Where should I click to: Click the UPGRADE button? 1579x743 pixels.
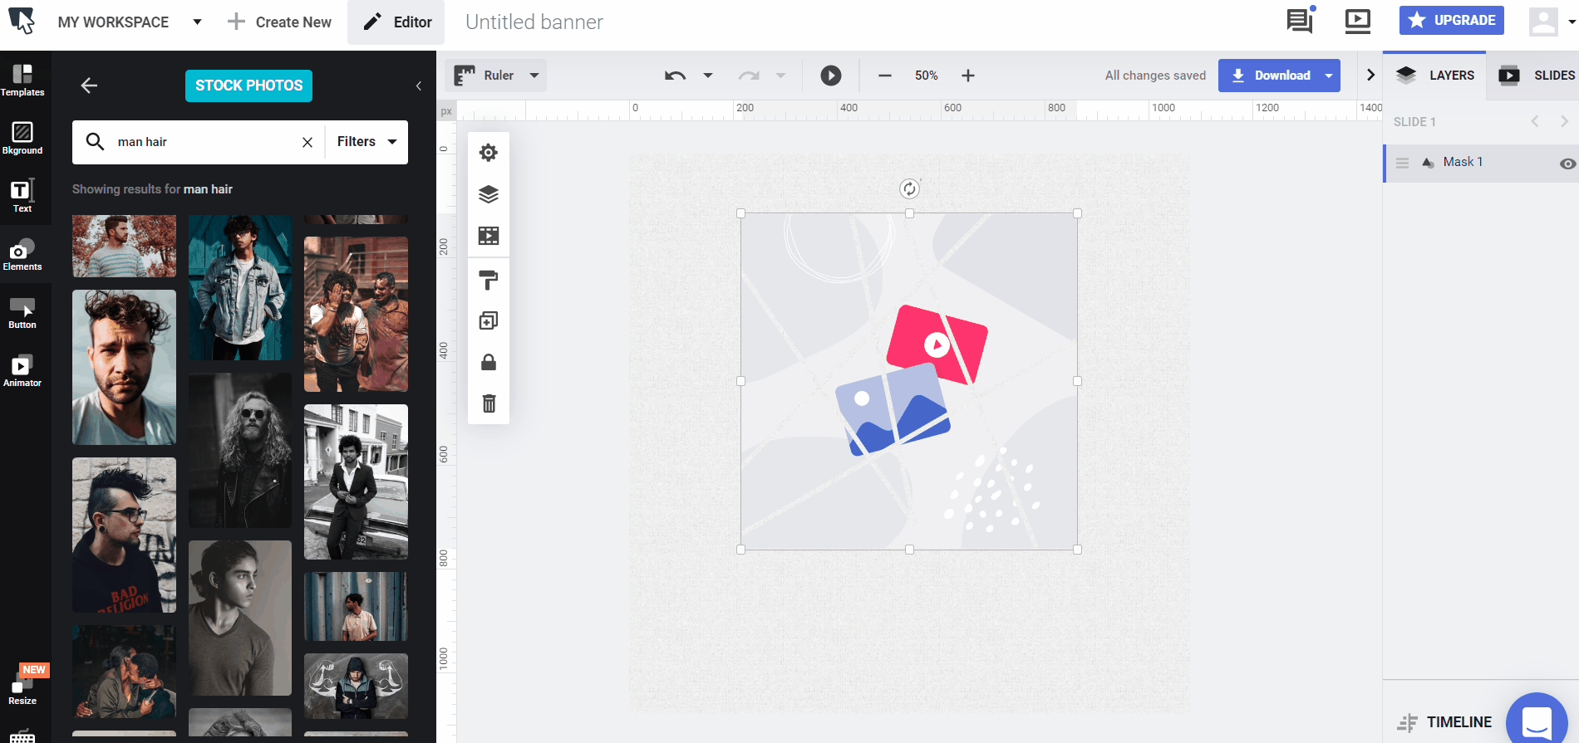click(x=1451, y=21)
